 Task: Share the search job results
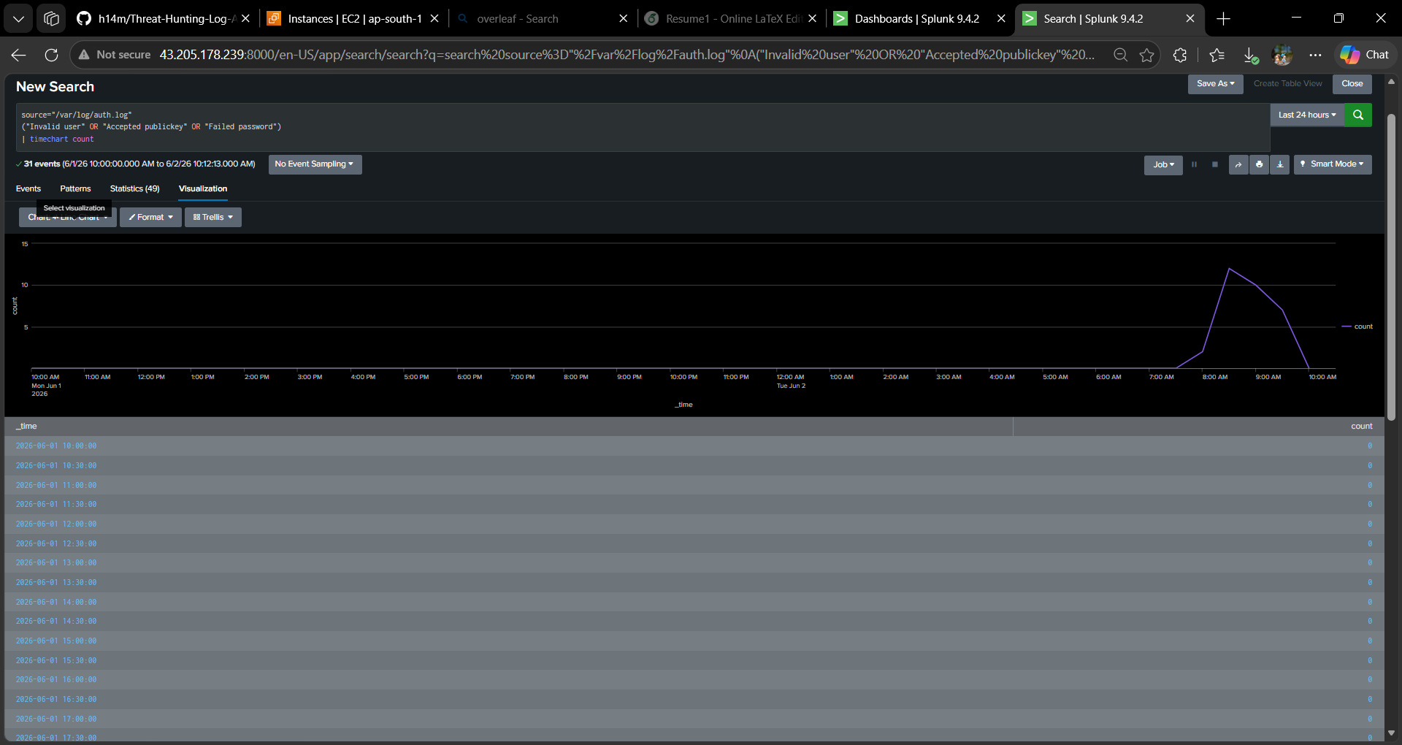(1238, 164)
